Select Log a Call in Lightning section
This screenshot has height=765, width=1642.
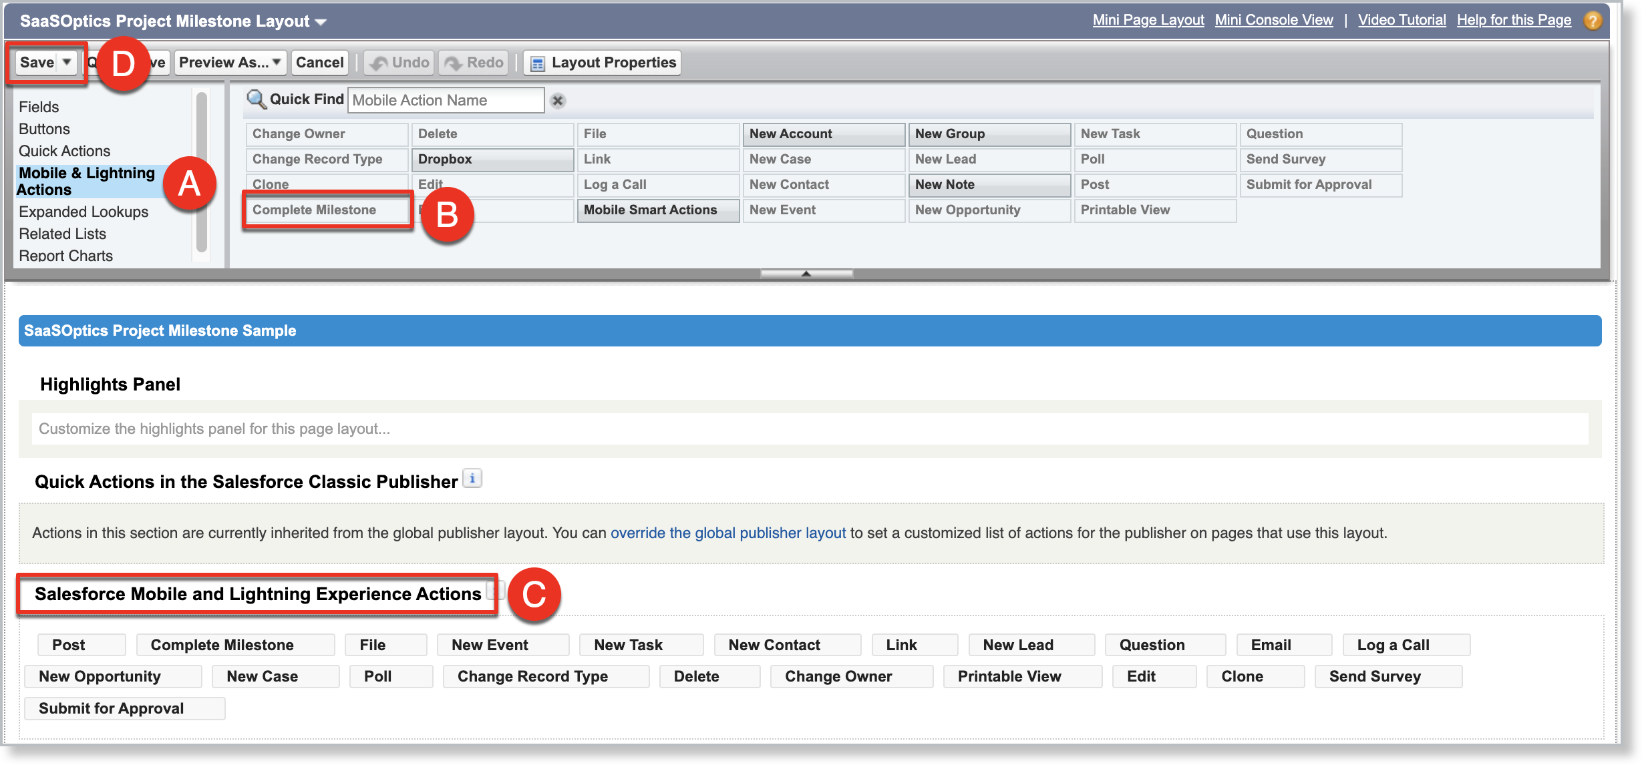pyautogui.click(x=1406, y=645)
